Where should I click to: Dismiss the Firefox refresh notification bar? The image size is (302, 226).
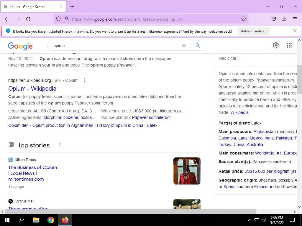(295, 31)
